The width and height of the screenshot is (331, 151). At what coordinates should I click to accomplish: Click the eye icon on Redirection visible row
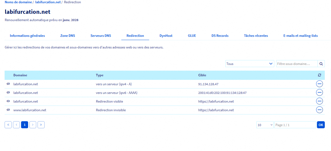pyautogui.click(x=8, y=101)
